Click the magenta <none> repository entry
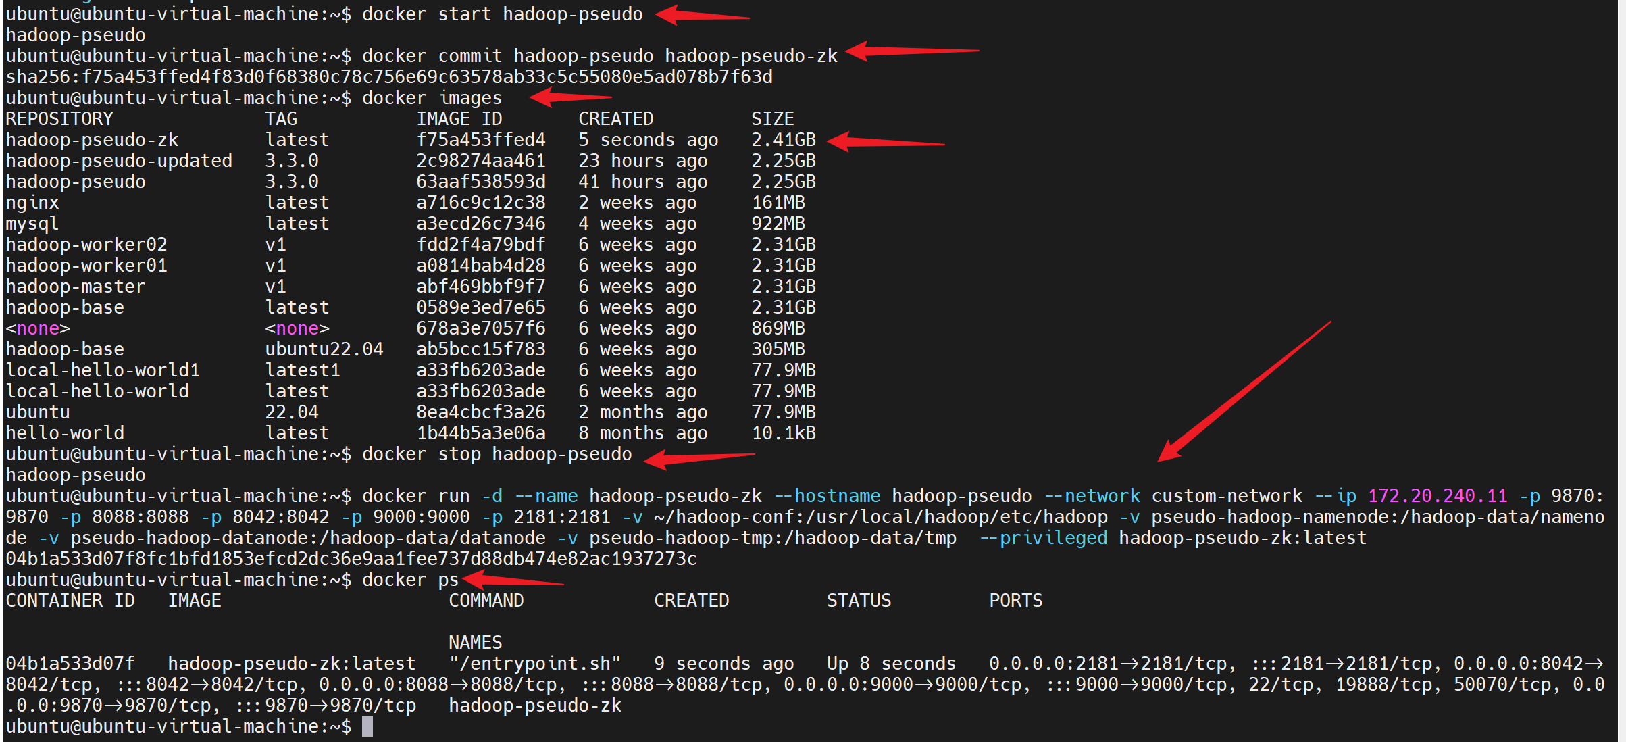The image size is (1626, 742). click(38, 328)
